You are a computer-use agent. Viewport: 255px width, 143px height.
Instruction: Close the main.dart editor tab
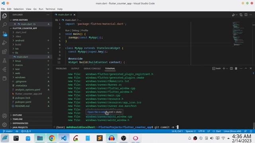[75, 15]
